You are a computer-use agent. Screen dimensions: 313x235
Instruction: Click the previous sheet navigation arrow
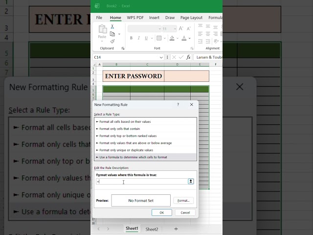pyautogui.click(x=99, y=229)
